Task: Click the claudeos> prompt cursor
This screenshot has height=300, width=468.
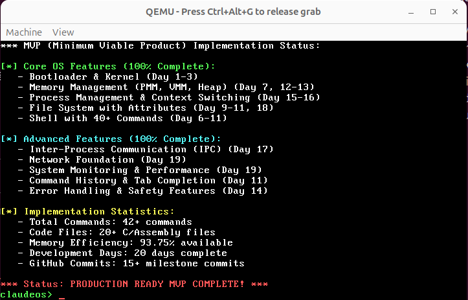Action: (61, 298)
